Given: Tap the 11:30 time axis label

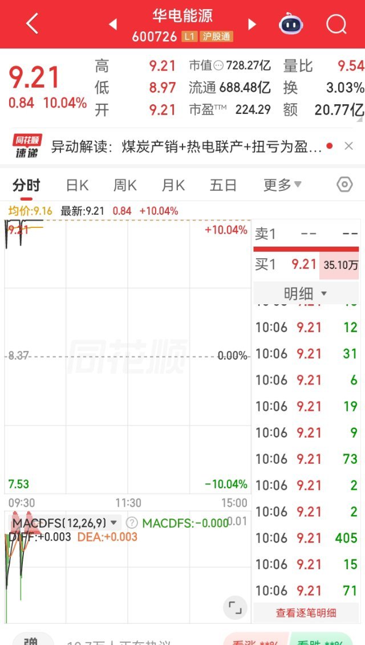Looking at the screenshot, I should (128, 503).
